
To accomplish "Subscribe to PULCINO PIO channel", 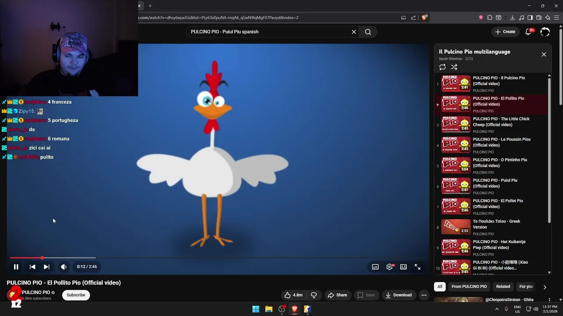I will [76, 295].
